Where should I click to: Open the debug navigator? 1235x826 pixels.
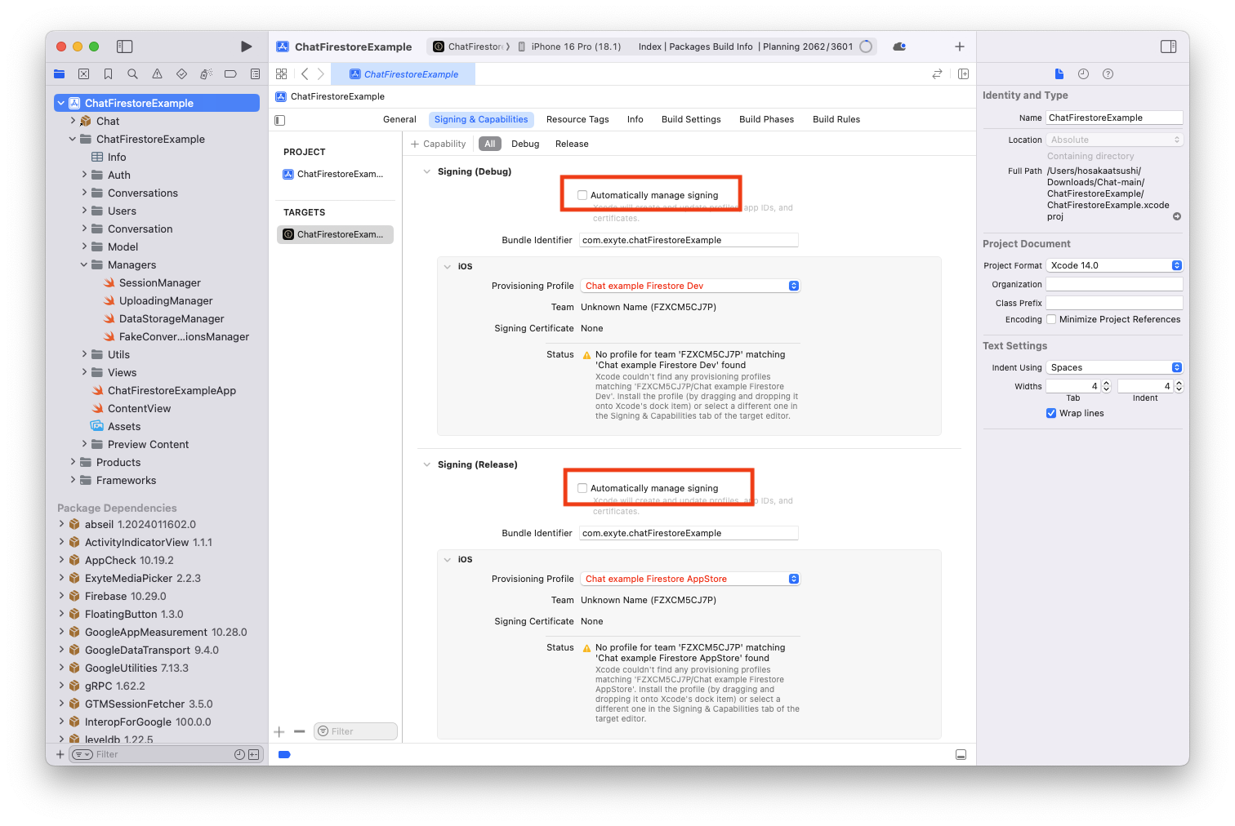coord(206,74)
